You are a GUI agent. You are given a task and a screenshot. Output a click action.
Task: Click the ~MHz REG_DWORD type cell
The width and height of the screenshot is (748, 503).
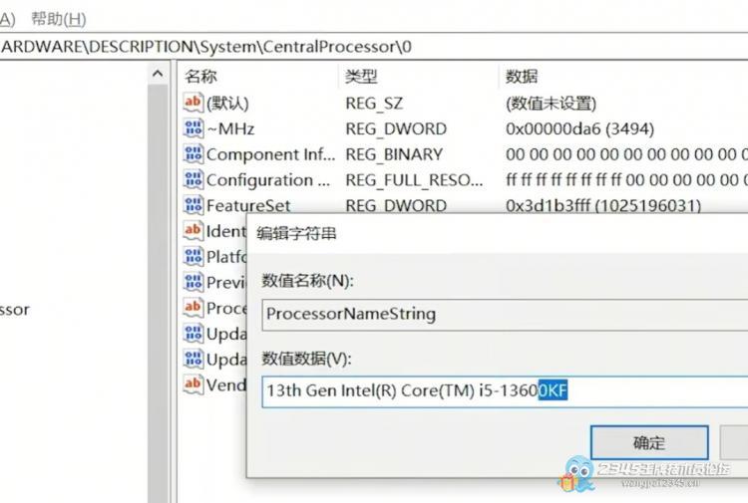(396, 129)
